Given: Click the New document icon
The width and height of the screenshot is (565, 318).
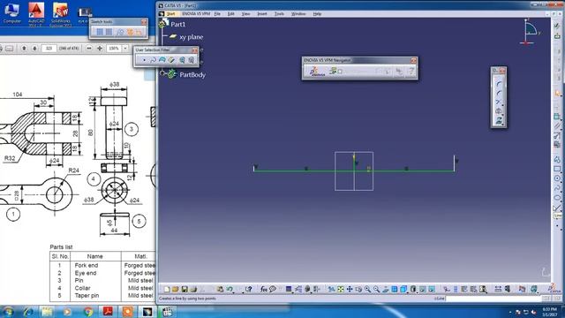Looking at the screenshot, I should pyautogui.click(x=167, y=289).
